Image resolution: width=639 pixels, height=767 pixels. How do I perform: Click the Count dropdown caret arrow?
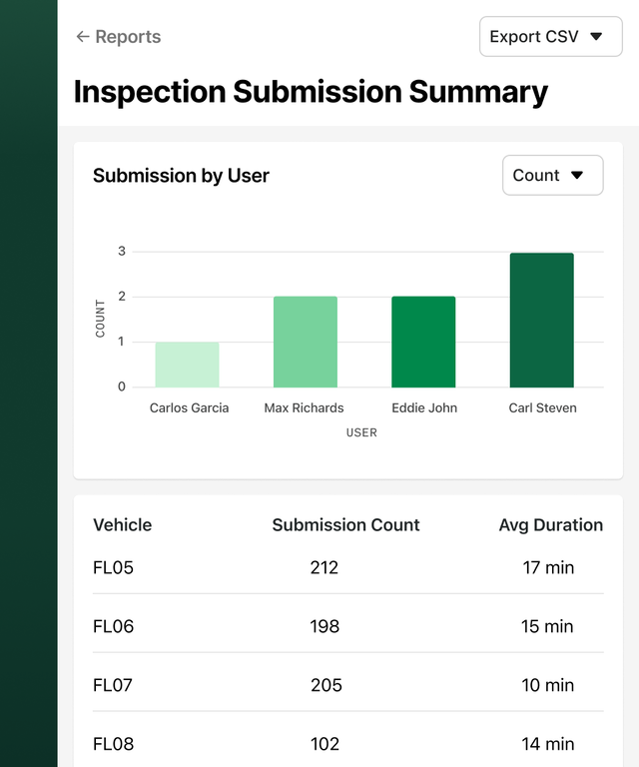coord(577,175)
